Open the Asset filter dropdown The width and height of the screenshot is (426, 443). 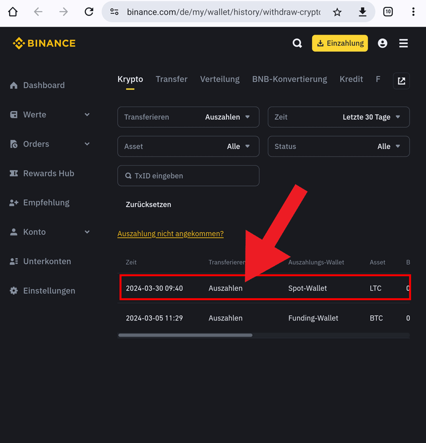pos(188,146)
